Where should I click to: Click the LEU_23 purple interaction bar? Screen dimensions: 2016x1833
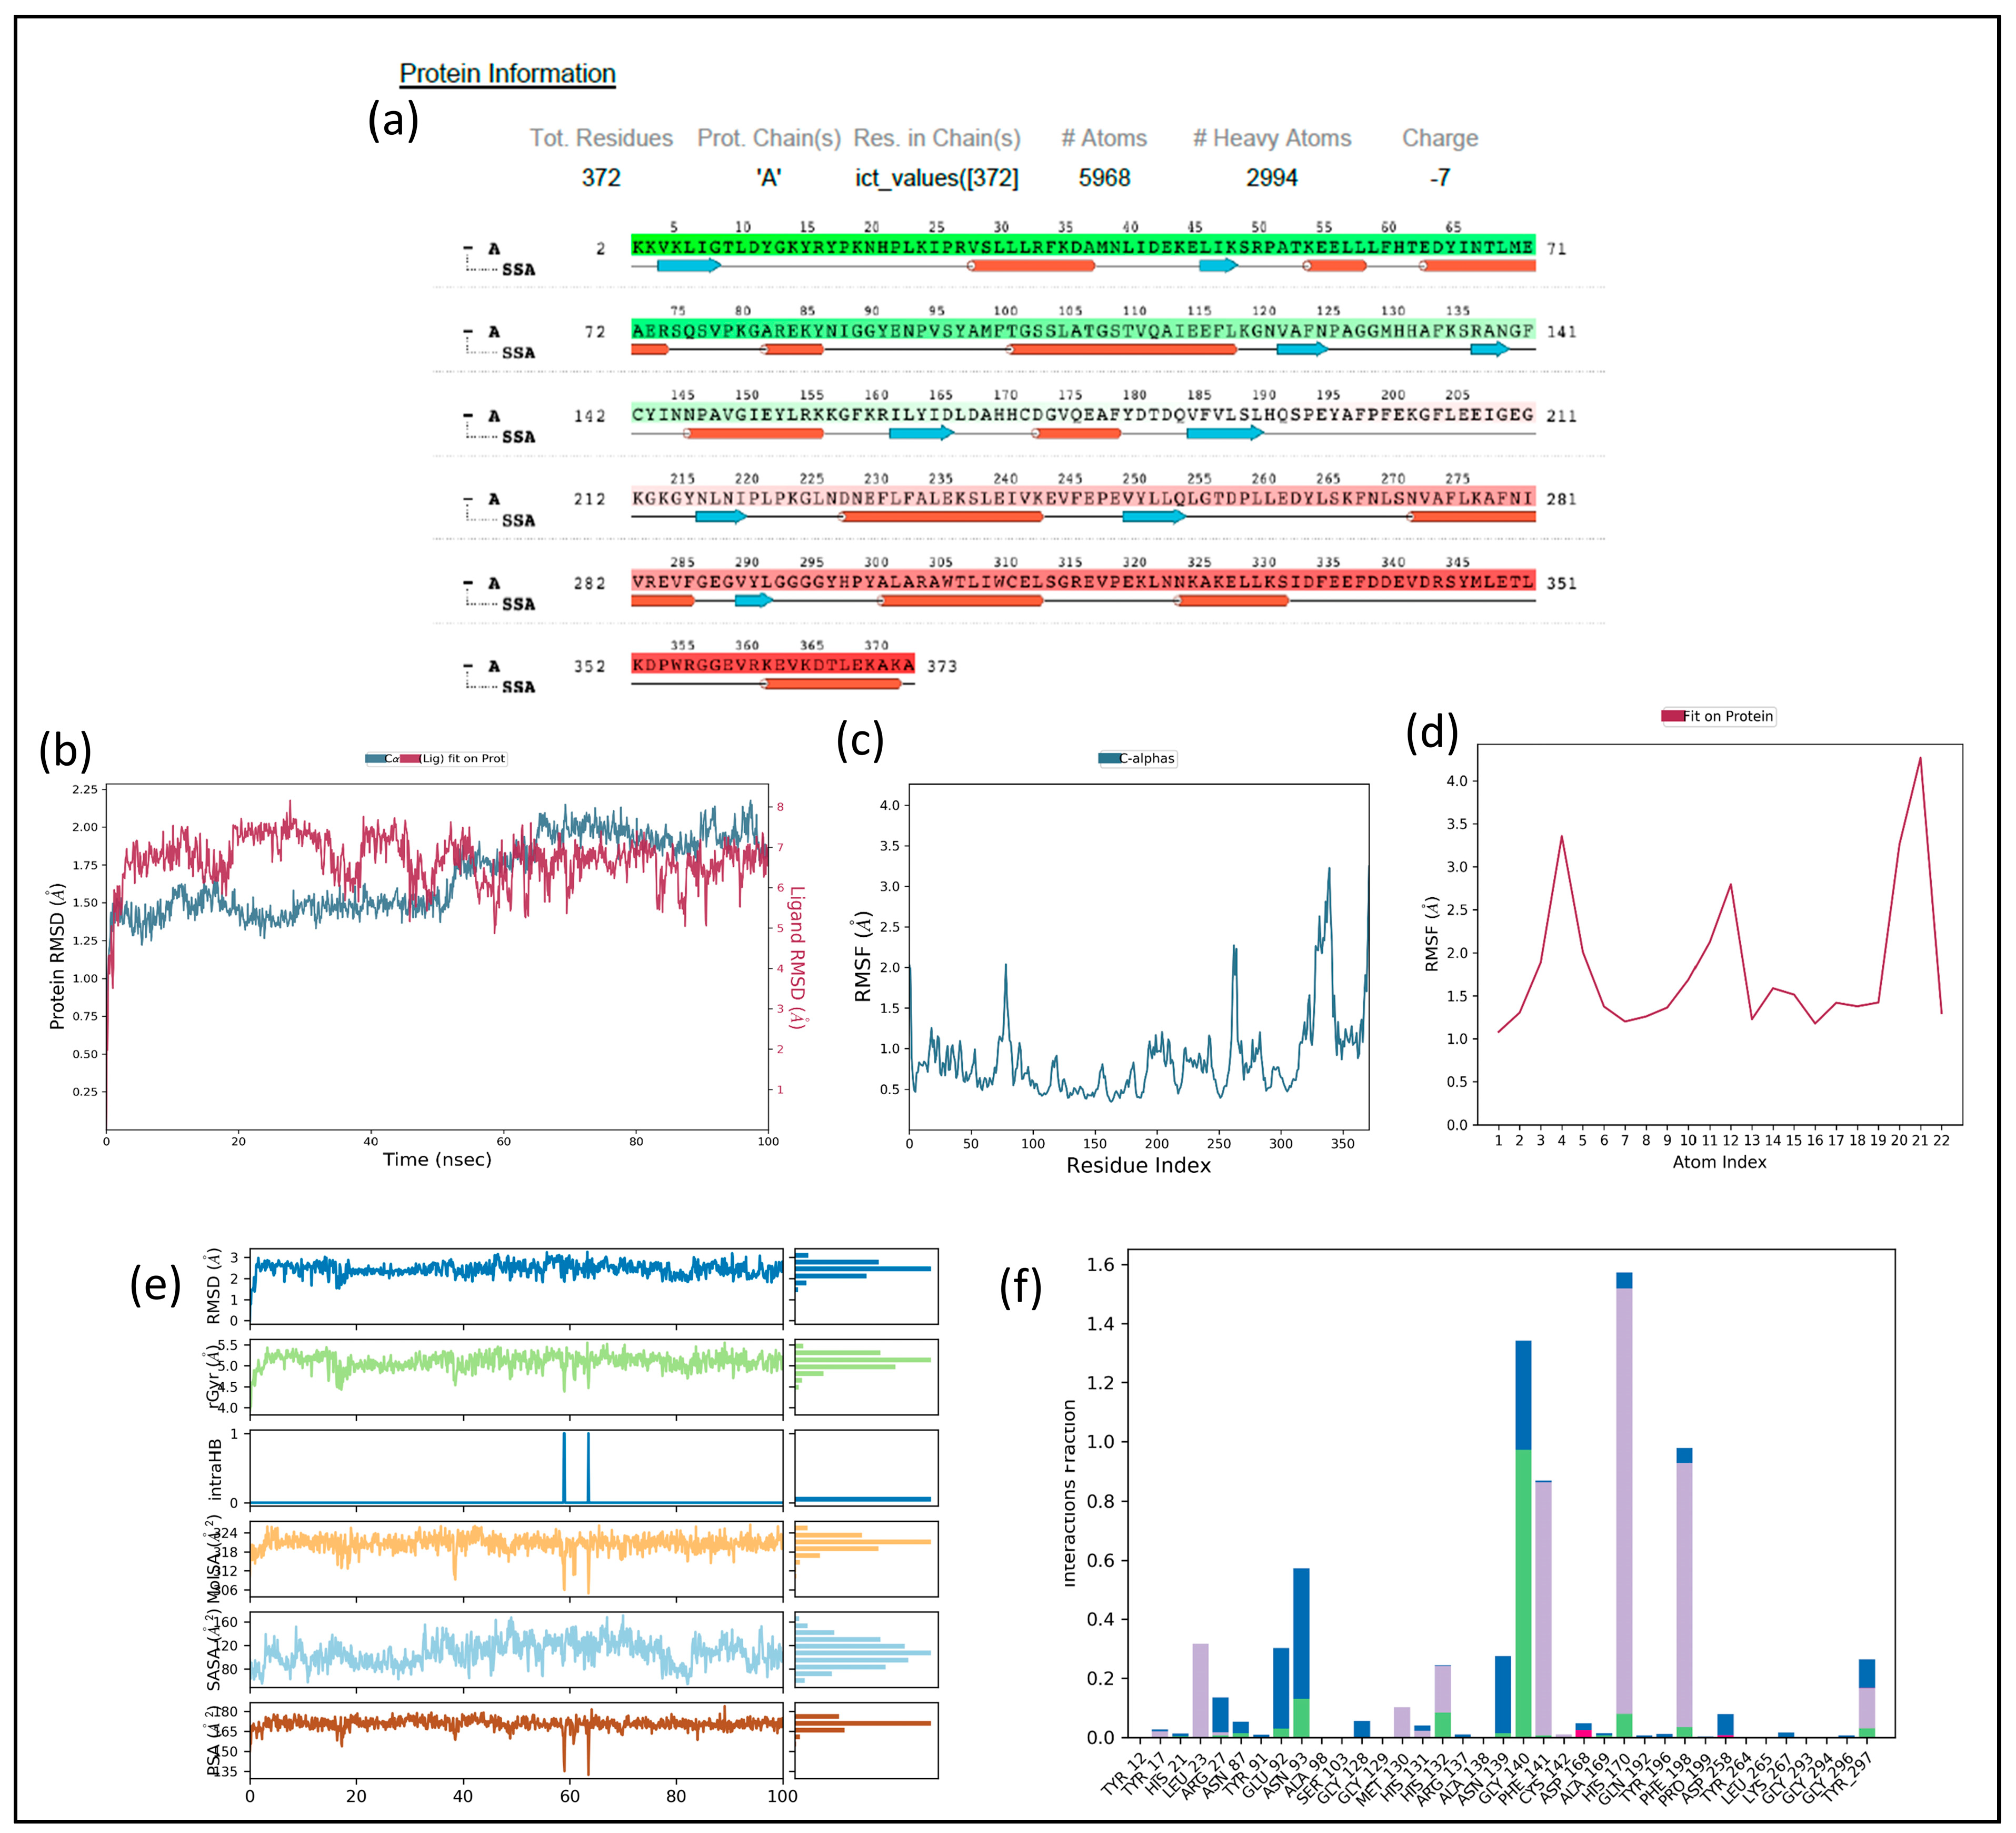point(1200,1690)
